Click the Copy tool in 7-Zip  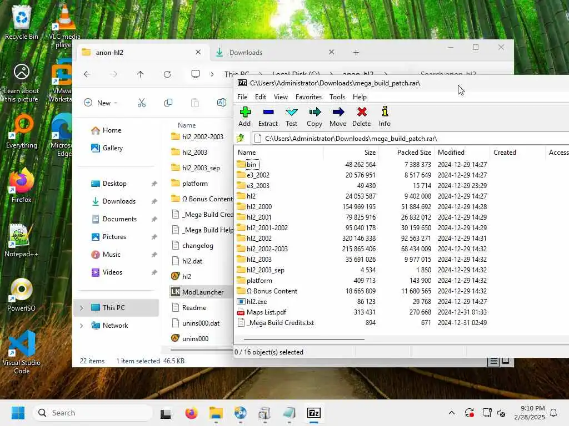315,116
